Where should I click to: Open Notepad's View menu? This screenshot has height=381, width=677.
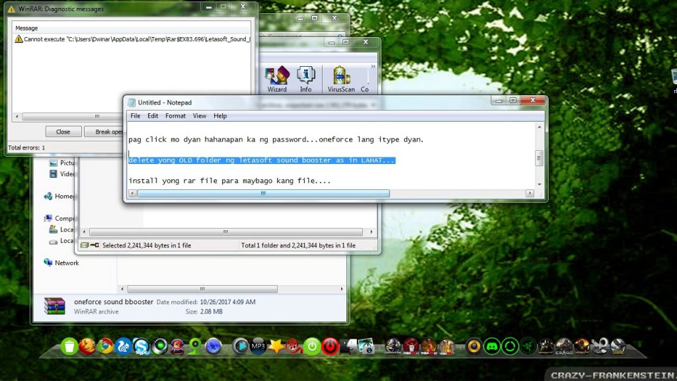(x=200, y=116)
